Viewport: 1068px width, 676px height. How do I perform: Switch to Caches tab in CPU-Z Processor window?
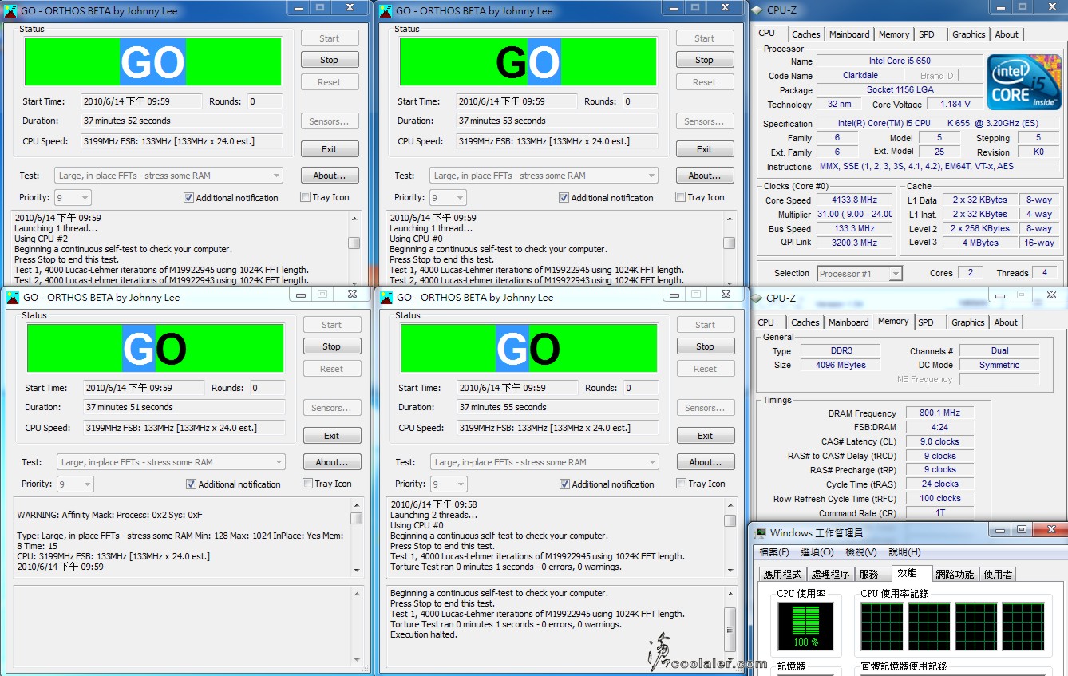coord(805,34)
